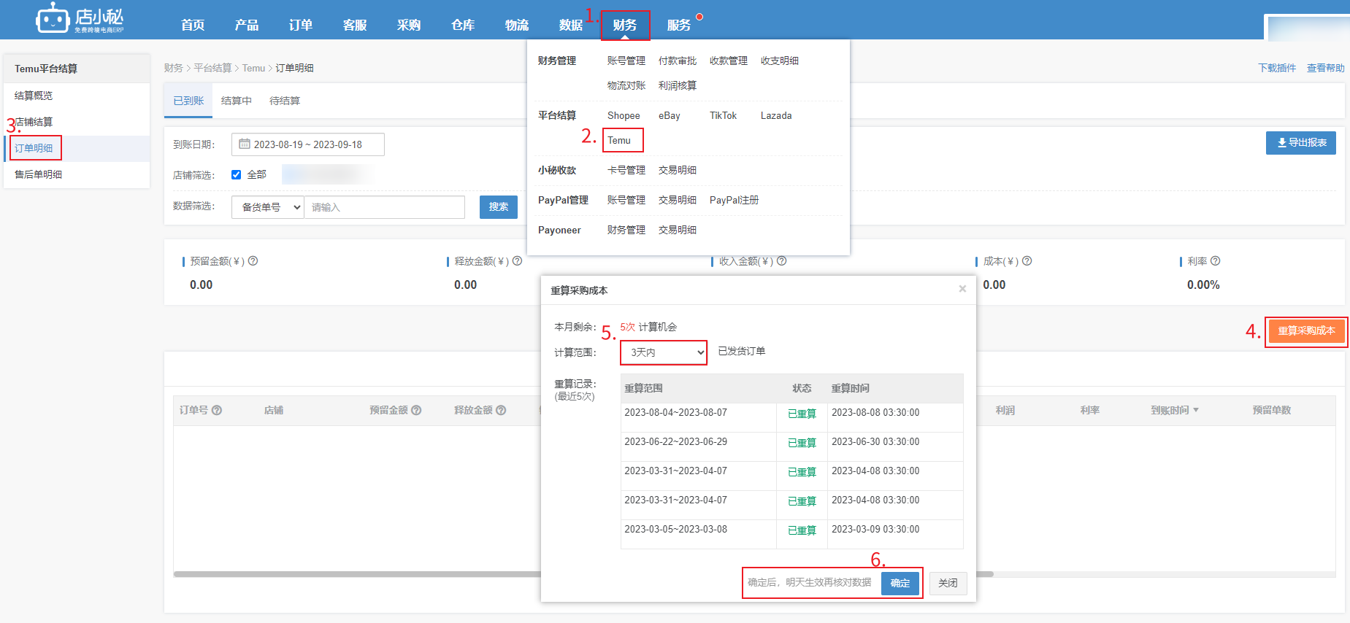Choose Temu under 平台结算 menu
The image size is (1350, 623).
point(619,141)
